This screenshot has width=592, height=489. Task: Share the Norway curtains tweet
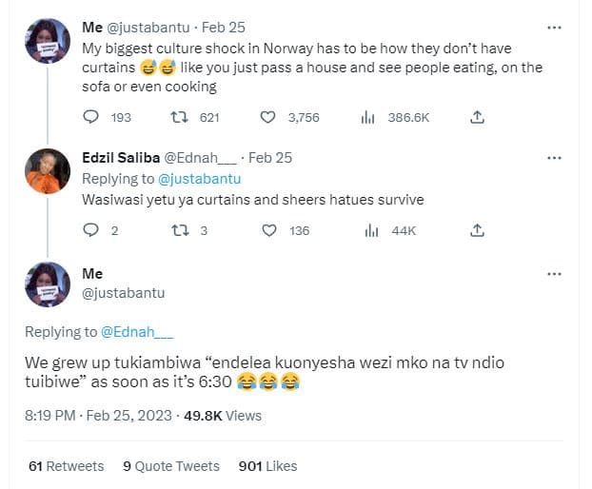[478, 117]
